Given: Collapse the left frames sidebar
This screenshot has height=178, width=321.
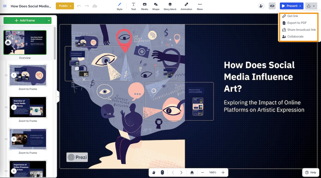Looking at the screenshot, I should click(58, 97).
